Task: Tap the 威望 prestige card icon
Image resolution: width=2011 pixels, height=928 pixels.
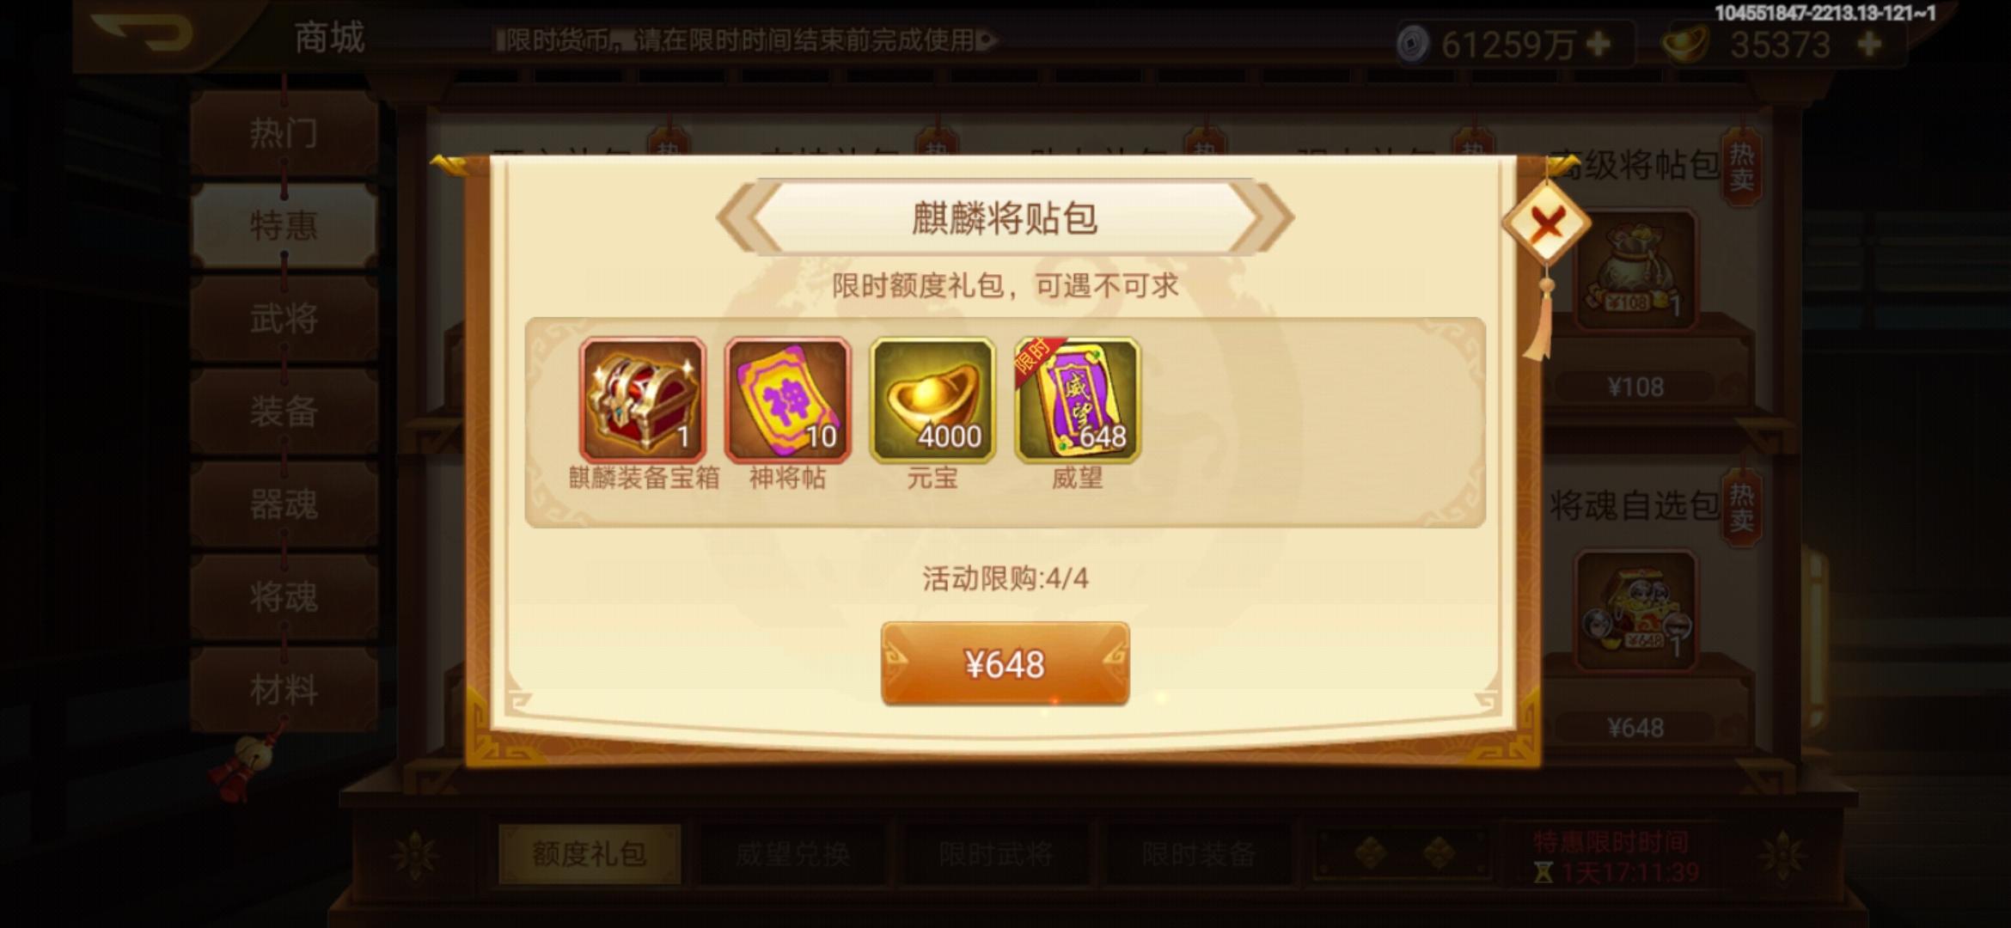Action: click(1078, 400)
